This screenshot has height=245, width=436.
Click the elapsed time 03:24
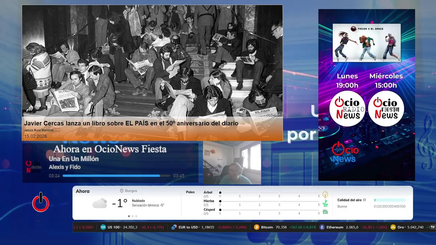point(54,176)
